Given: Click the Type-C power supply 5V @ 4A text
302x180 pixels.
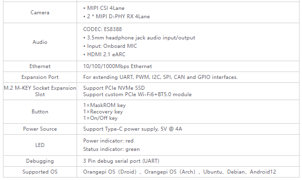Looking at the screenshot, I should coord(132,129).
